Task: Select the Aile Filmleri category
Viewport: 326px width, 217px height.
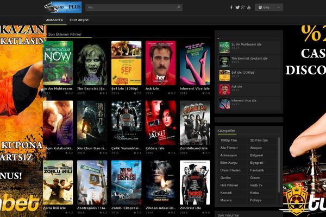Action: coord(229,148)
